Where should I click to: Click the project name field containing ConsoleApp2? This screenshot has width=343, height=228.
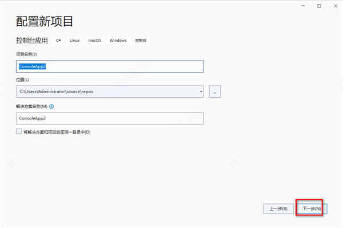110,66
